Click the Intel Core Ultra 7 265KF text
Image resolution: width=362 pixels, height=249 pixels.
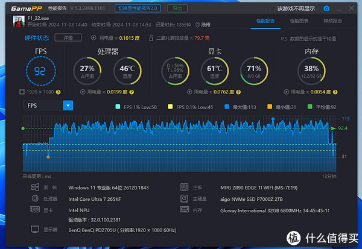95,199
